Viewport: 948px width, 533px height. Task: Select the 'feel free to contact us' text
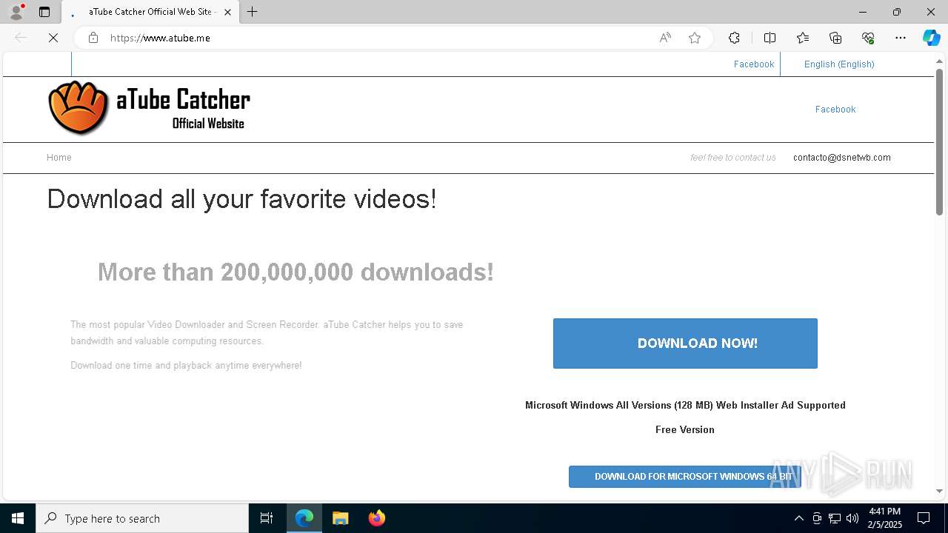pyautogui.click(x=733, y=158)
